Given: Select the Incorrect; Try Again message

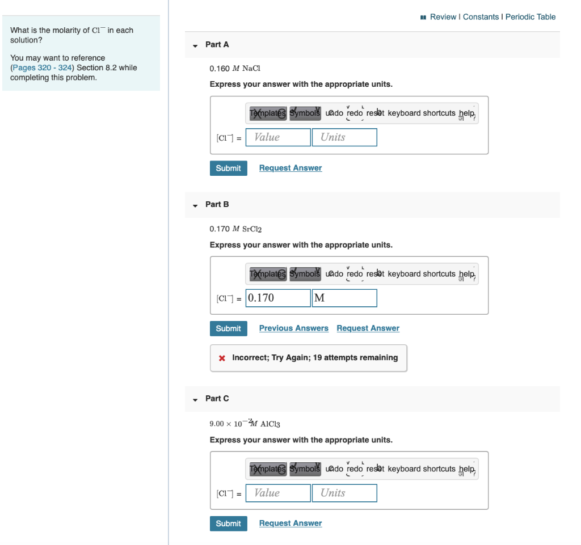Looking at the screenshot, I should click(315, 358).
